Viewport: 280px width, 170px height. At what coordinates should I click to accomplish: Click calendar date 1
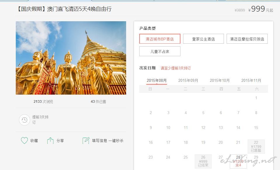256,98
